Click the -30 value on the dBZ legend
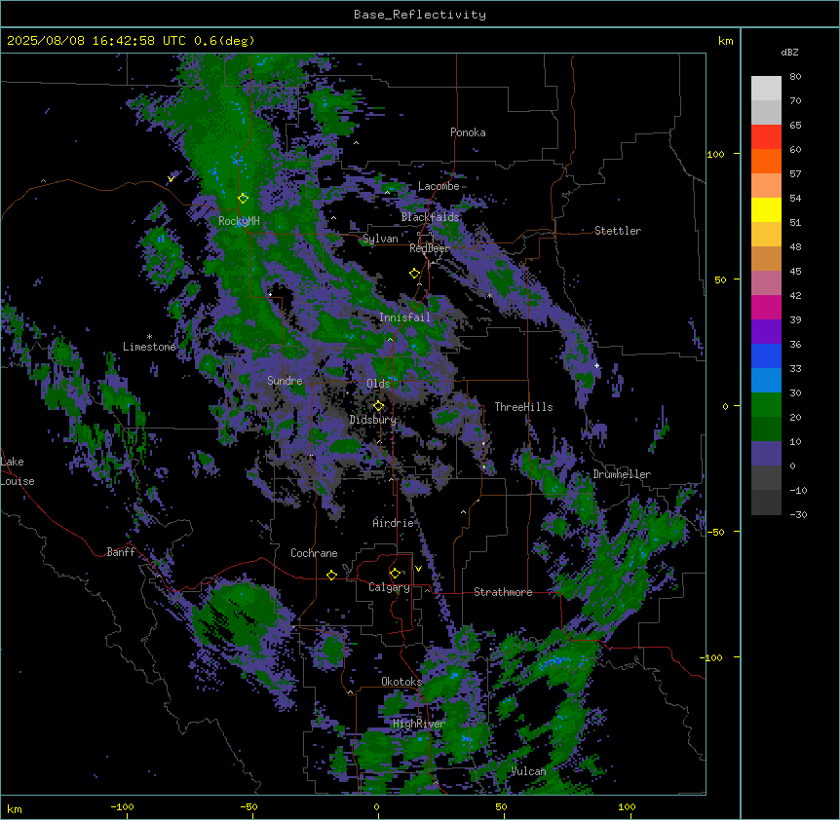The image size is (840, 820). [798, 515]
